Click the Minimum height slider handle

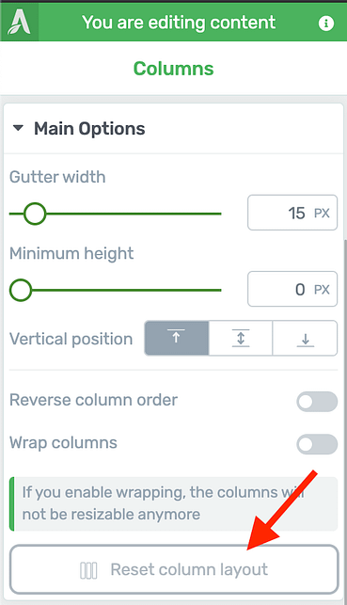(21, 290)
